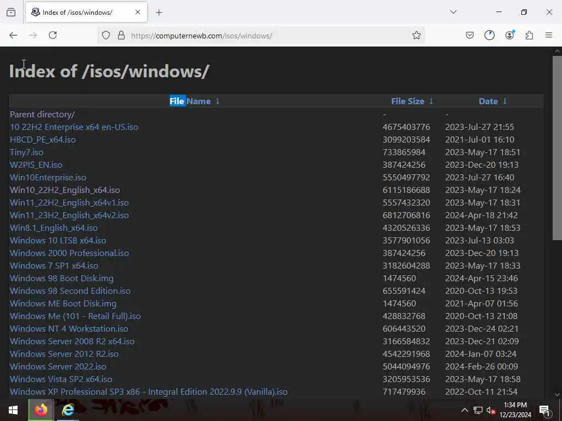Image resolution: width=562 pixels, height=421 pixels.
Task: Open the tracking protection shield icon
Action: coord(106,35)
